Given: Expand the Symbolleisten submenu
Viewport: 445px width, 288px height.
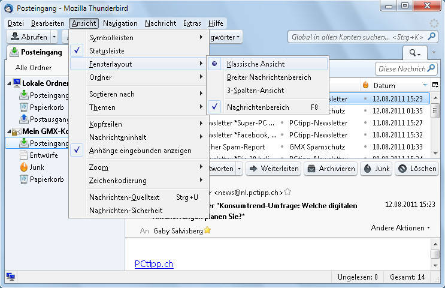Looking at the screenshot, I should [x=139, y=38].
